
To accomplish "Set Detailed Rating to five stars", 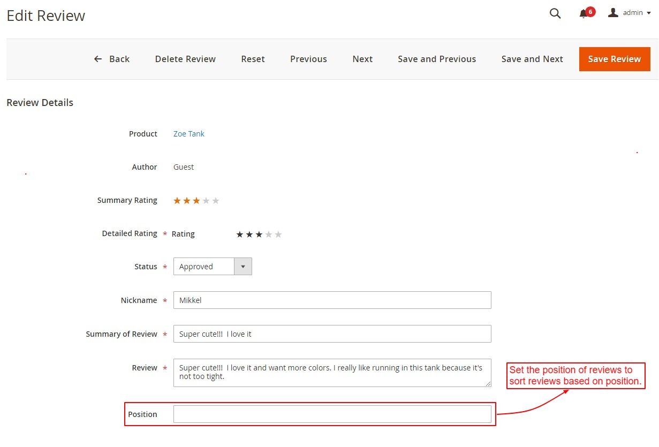I will point(278,234).
